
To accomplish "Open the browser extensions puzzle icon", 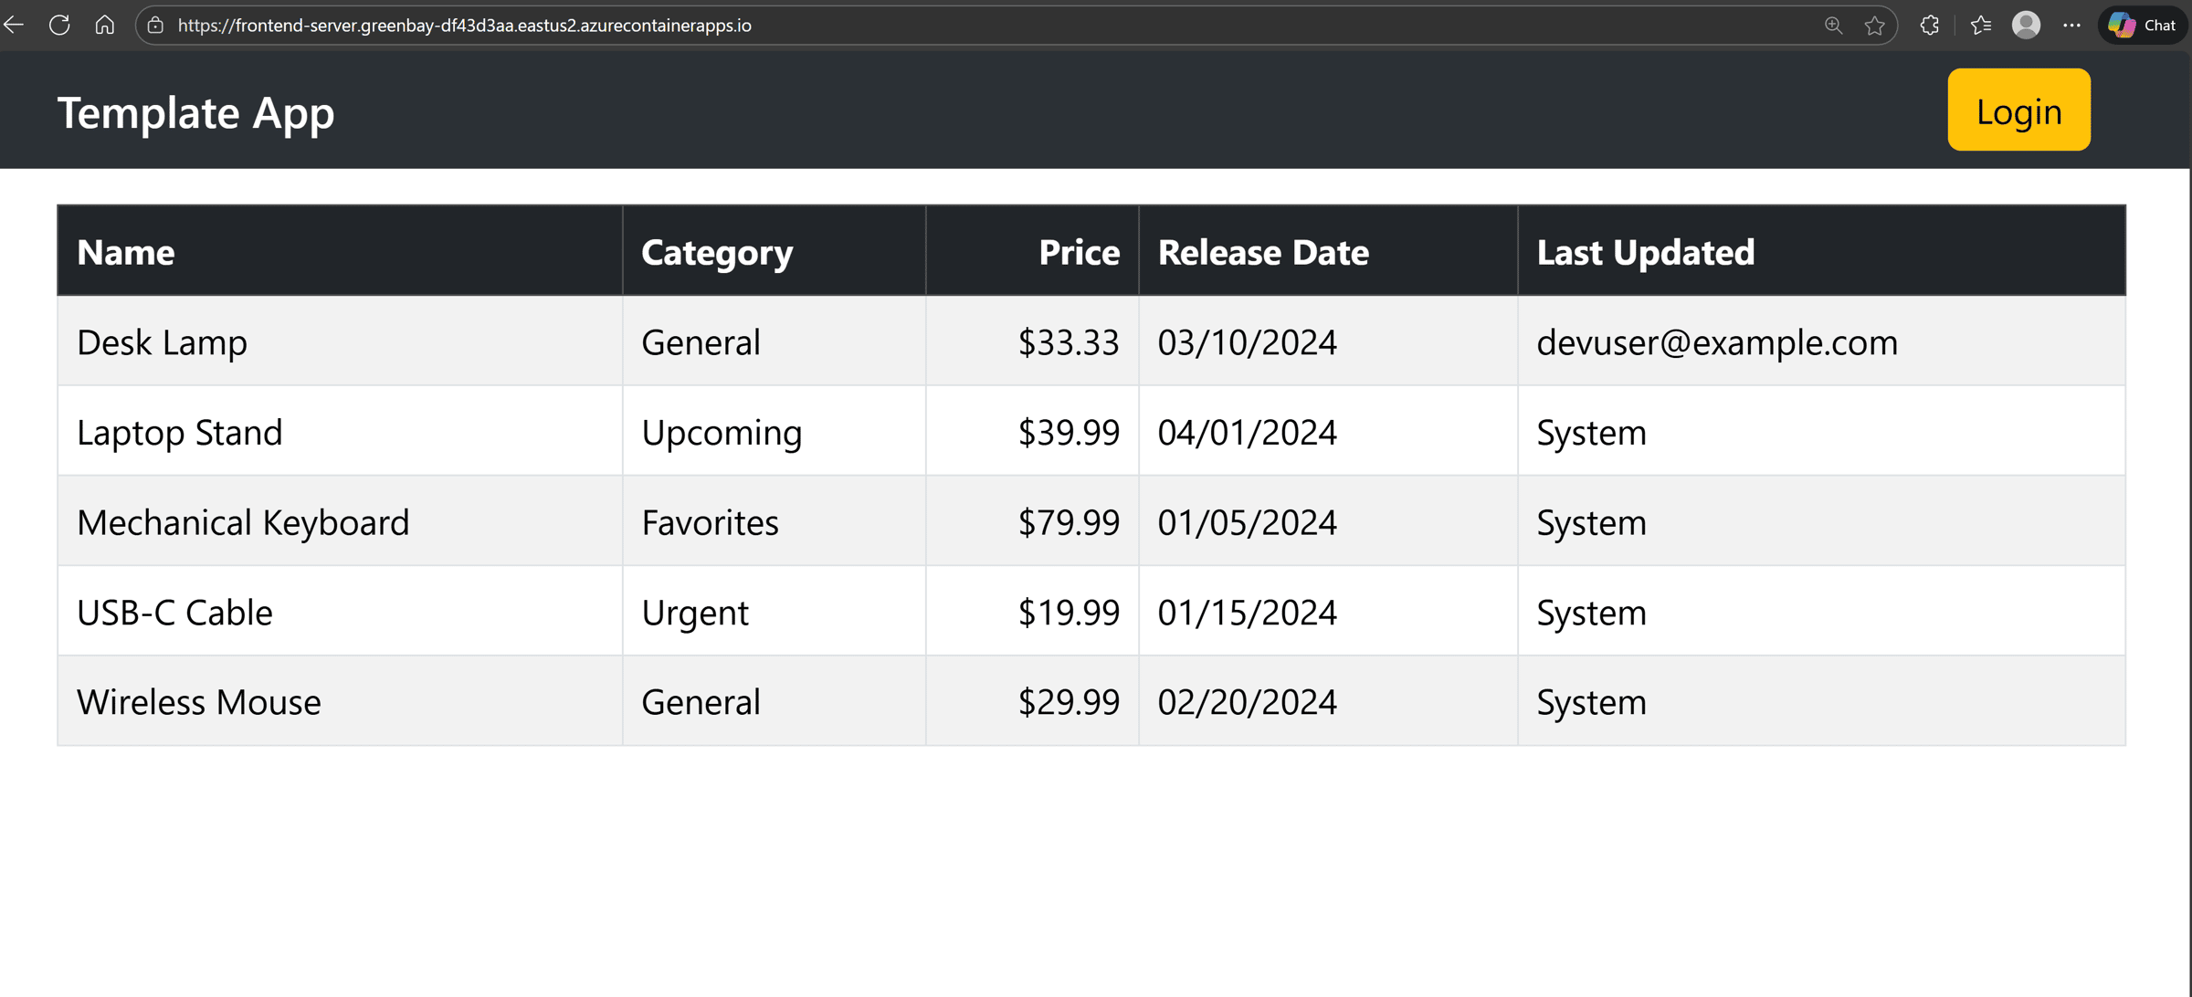I will click(x=1929, y=26).
